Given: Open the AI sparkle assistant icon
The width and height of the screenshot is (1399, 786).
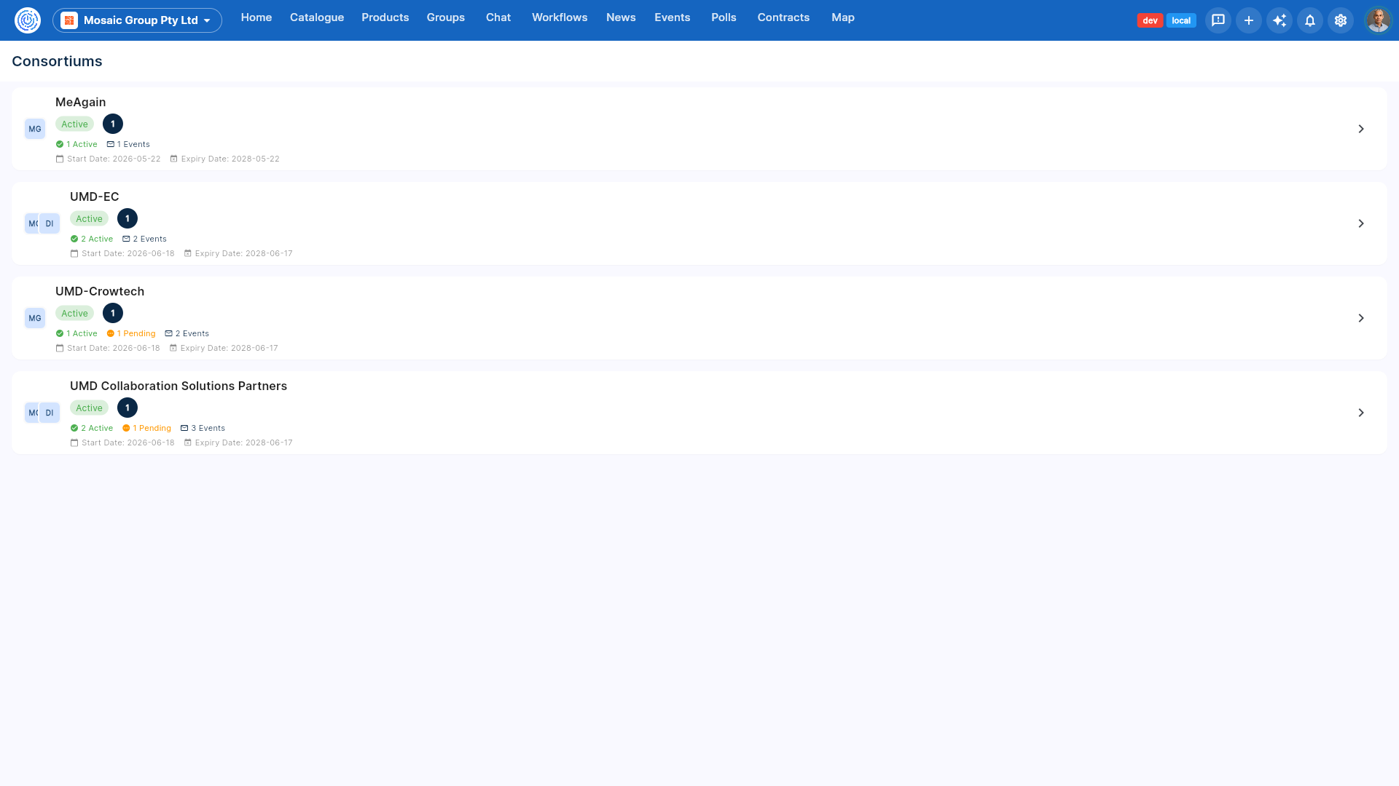Looking at the screenshot, I should 1280,20.
